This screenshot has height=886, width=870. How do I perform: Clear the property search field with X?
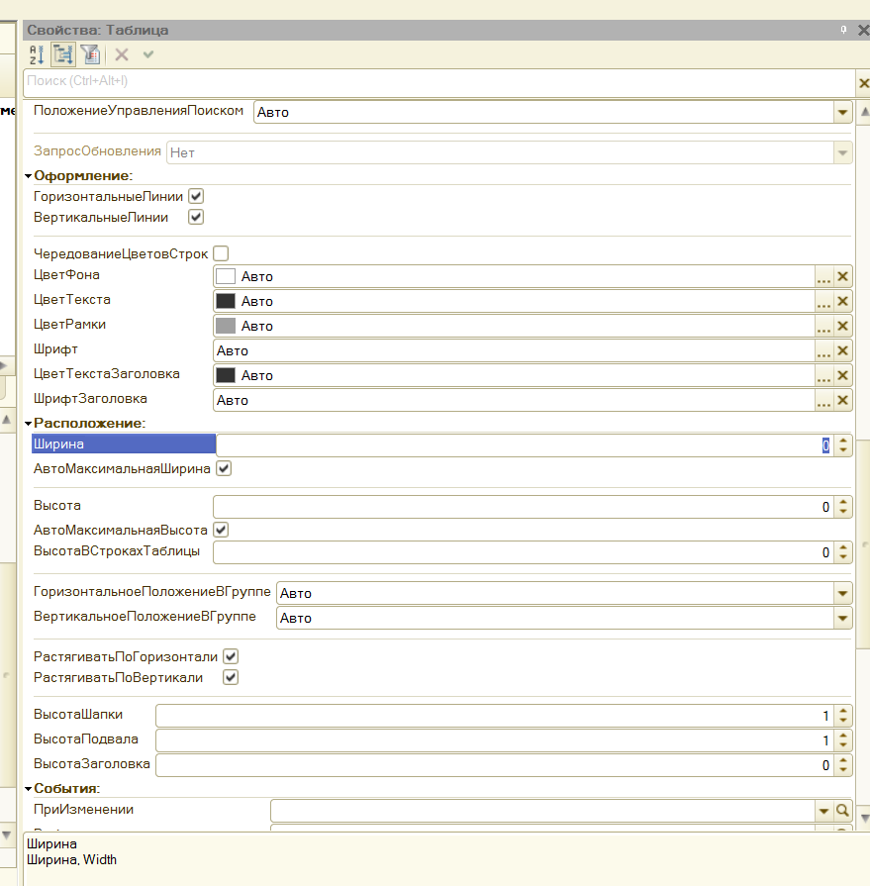(862, 83)
